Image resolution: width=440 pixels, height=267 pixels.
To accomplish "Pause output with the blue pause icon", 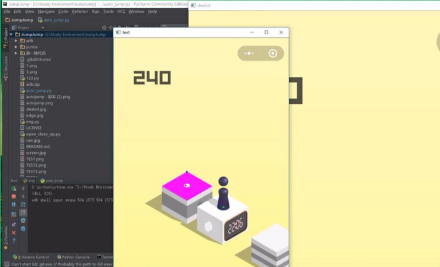I will tap(13, 204).
